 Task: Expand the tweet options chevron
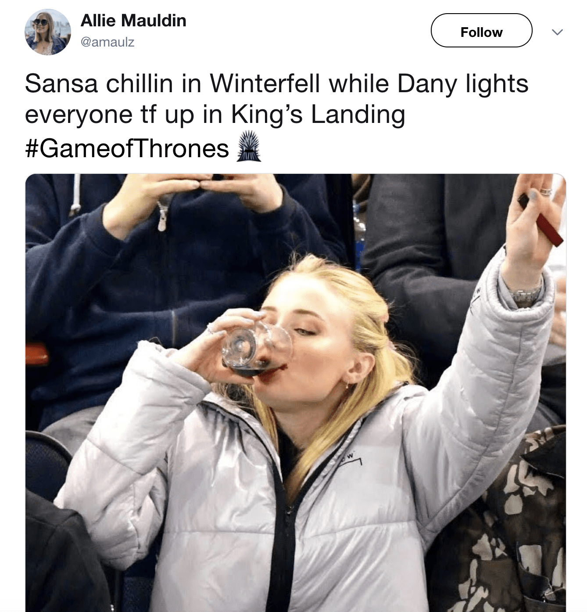pyautogui.click(x=557, y=32)
